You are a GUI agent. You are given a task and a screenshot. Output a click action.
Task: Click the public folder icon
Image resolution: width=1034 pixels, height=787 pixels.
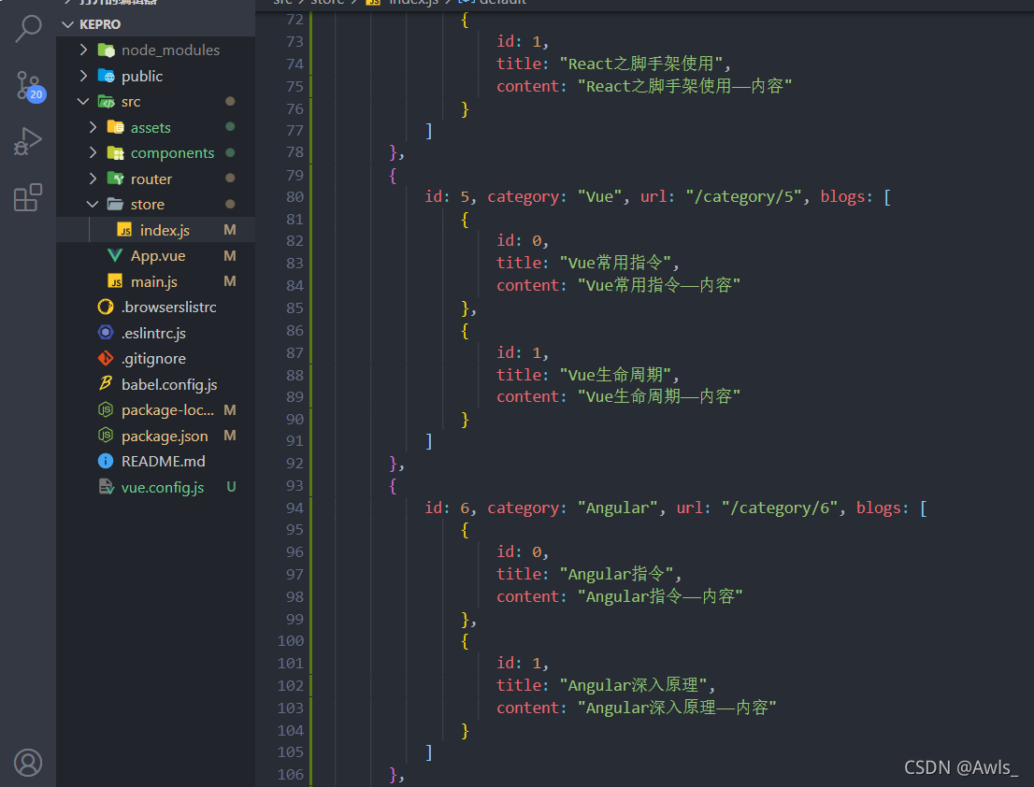click(107, 76)
